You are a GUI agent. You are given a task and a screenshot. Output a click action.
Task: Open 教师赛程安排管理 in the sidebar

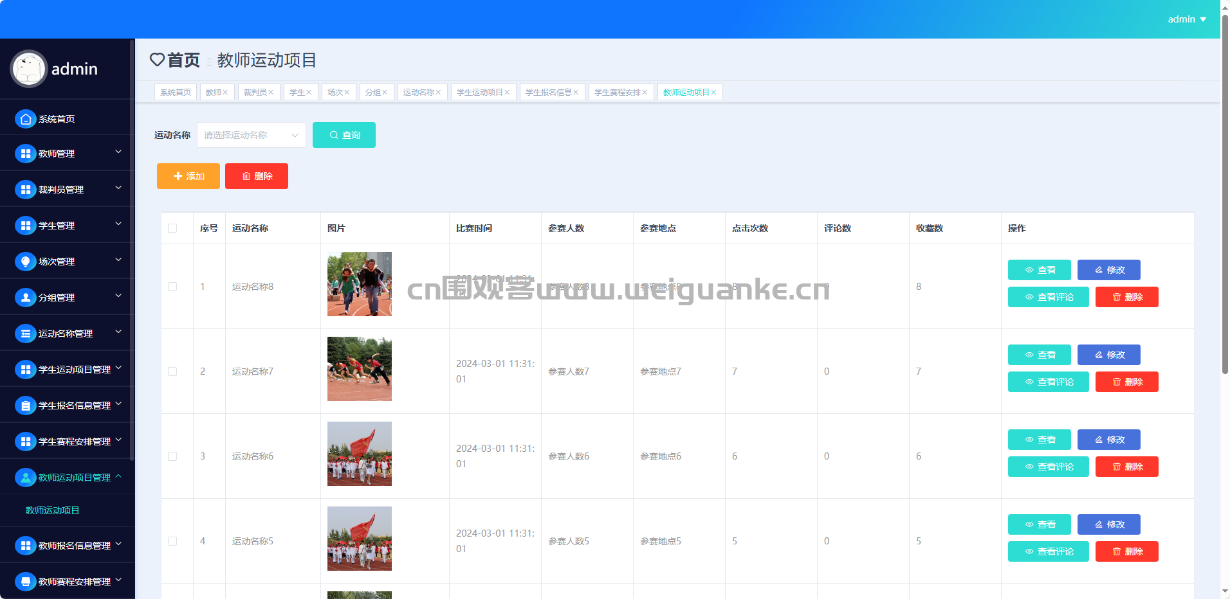[68, 582]
